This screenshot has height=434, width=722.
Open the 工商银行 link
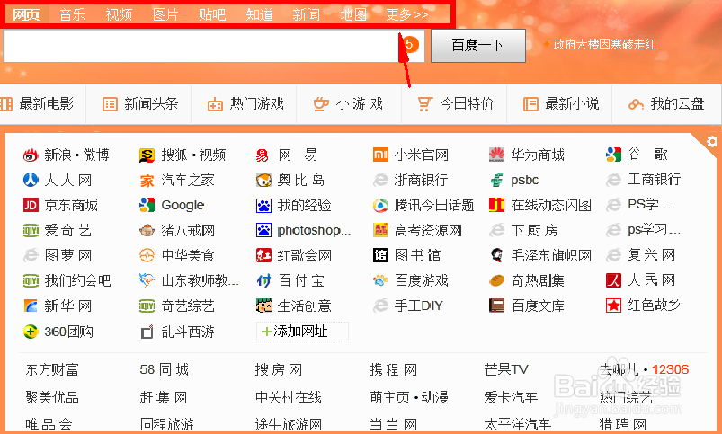pyautogui.click(x=655, y=180)
